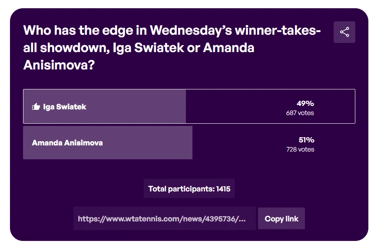Select the Amanda Anisimova poll option label
This screenshot has width=384, height=247.
pyautogui.click(x=67, y=142)
